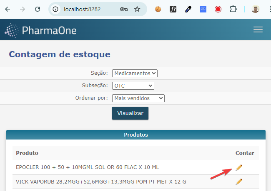Select the VICK VAPORUB product row text

pyautogui.click(x=101, y=182)
